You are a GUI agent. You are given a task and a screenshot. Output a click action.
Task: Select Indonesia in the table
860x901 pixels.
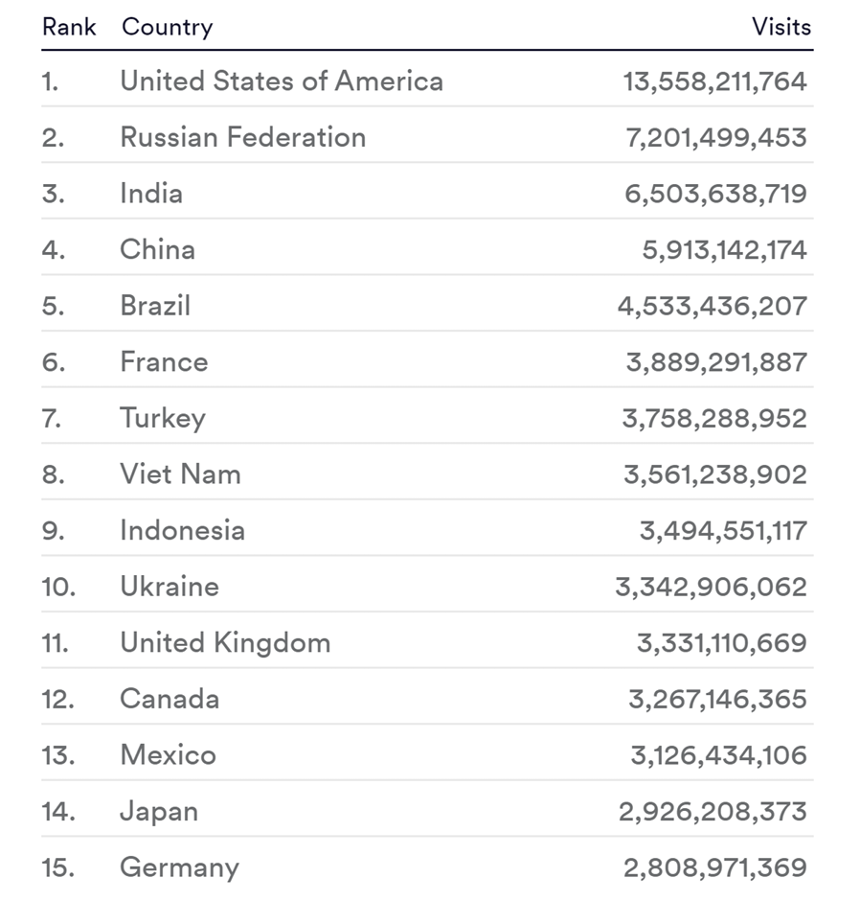(x=182, y=530)
